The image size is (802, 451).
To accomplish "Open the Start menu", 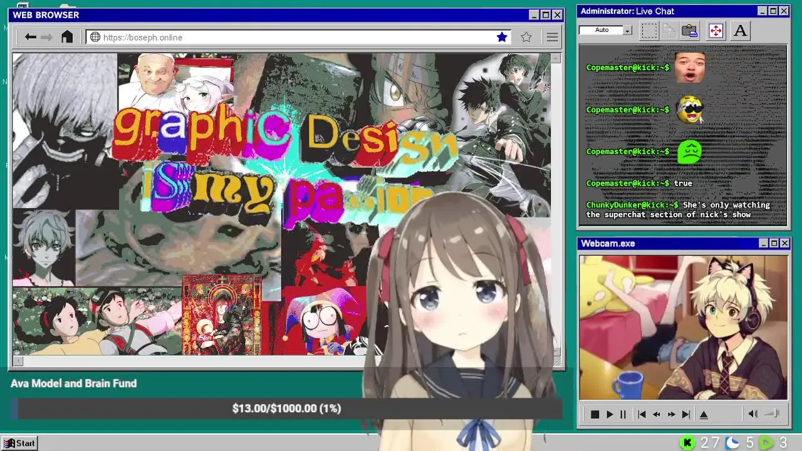I will tap(19, 443).
